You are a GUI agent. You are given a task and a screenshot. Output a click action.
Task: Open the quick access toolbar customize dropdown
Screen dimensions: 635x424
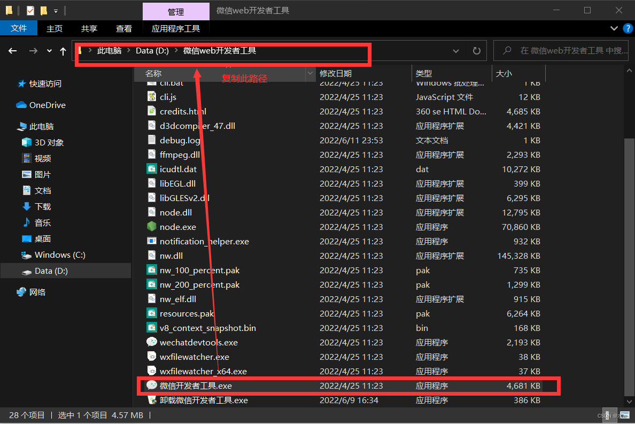[x=56, y=11]
